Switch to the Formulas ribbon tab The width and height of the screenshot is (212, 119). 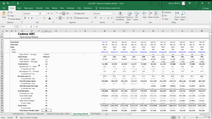39,8
